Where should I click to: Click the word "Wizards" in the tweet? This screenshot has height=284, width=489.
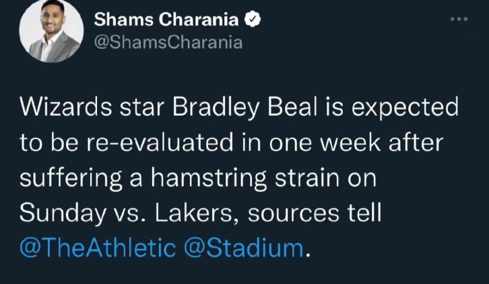click(x=61, y=108)
